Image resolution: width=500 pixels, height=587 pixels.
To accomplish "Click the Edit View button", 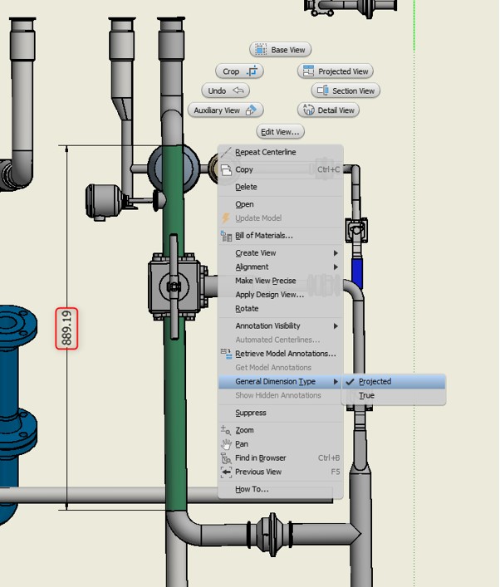I will (x=280, y=132).
